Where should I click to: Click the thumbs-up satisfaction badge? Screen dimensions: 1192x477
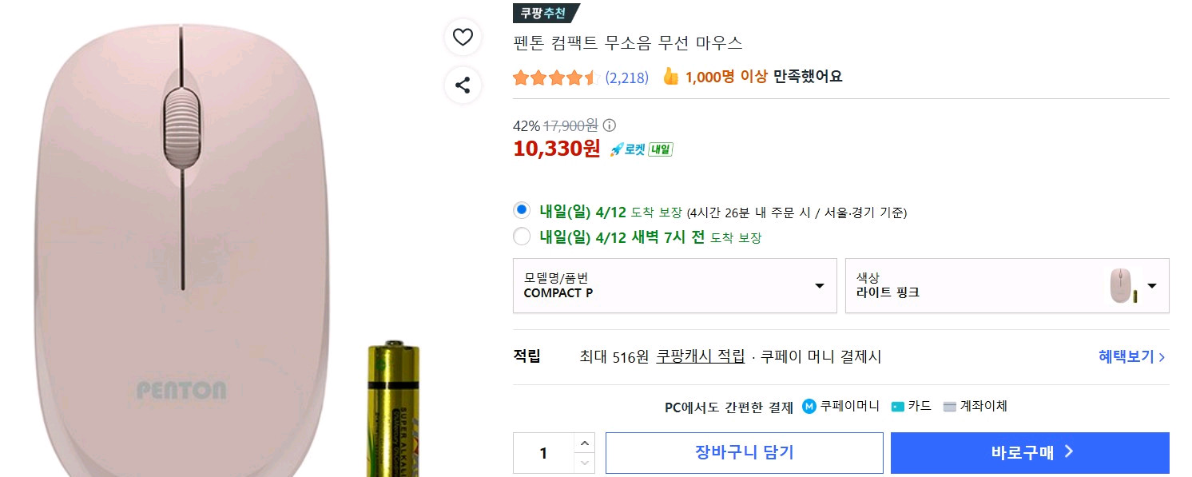[672, 76]
